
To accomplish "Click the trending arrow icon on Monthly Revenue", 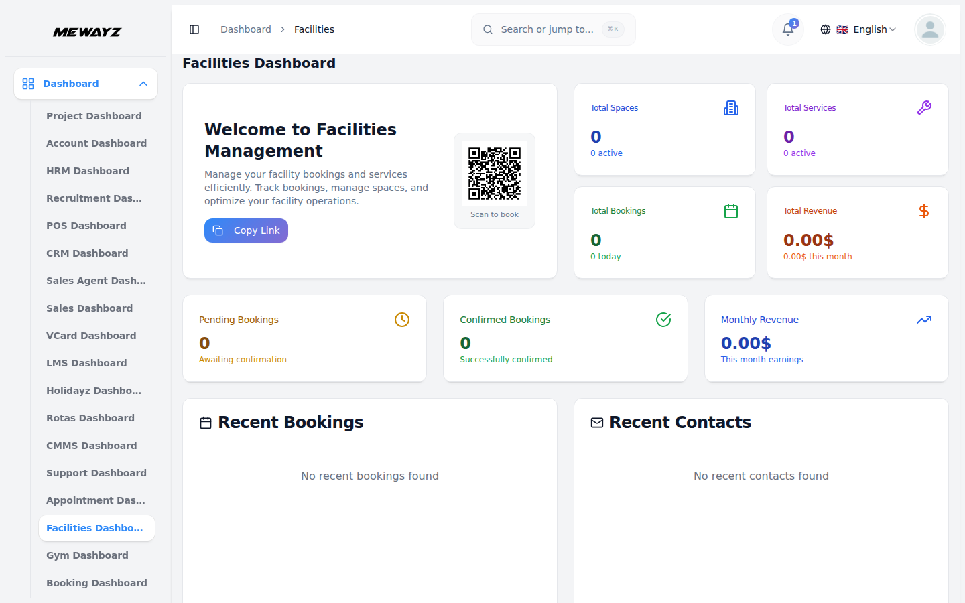I will (924, 320).
